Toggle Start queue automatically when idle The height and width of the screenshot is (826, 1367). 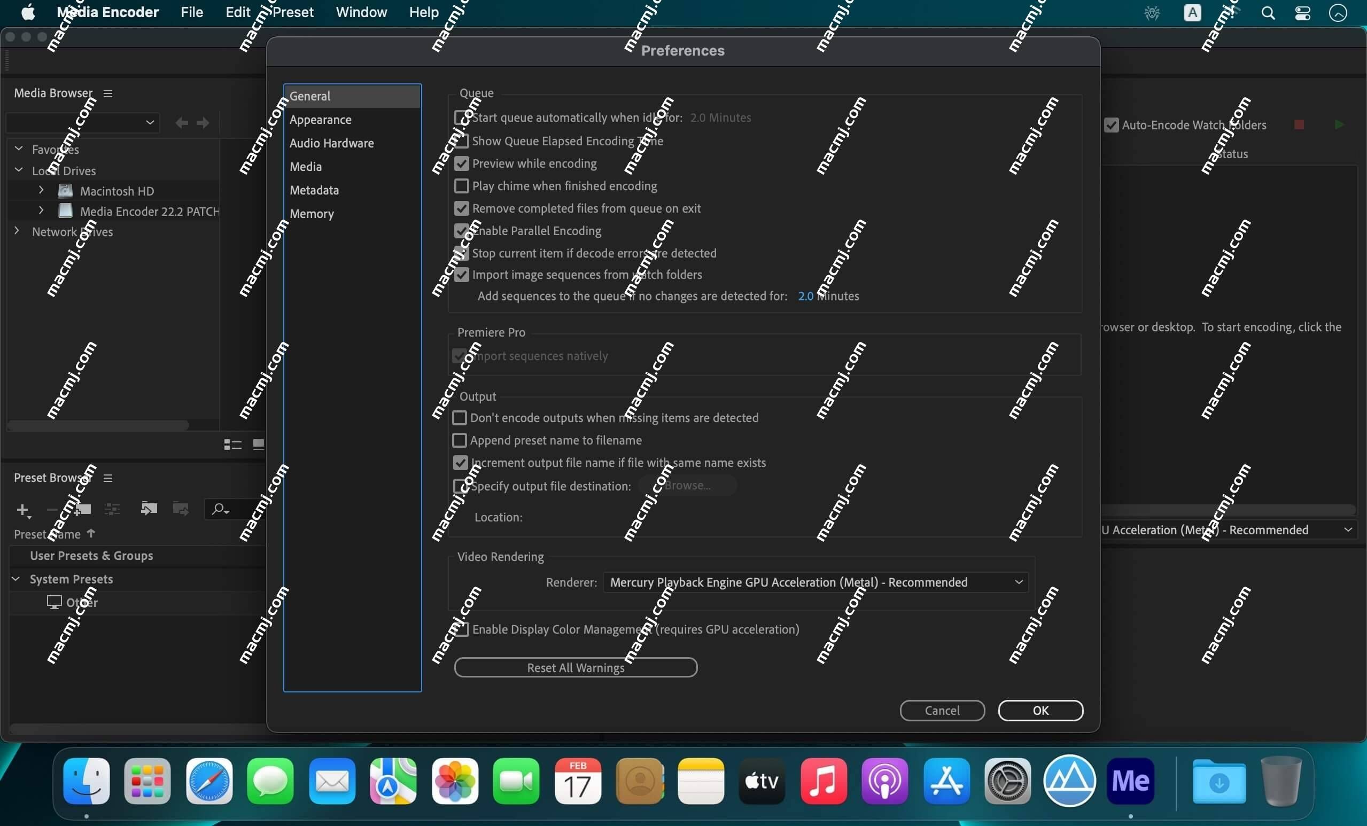[460, 117]
